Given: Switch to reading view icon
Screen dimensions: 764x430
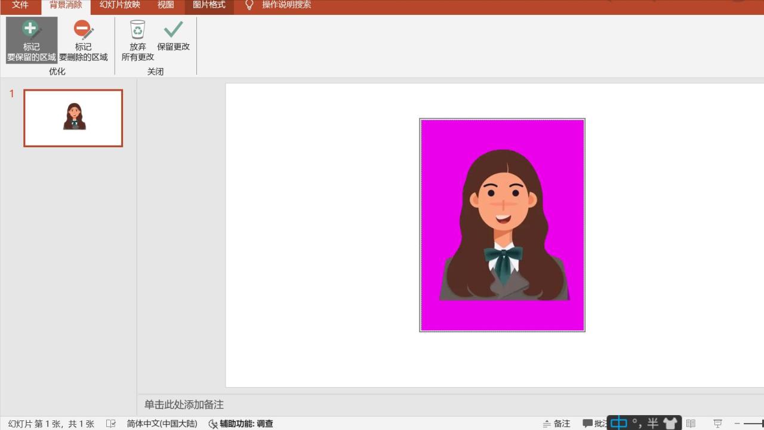Looking at the screenshot, I should click(x=691, y=423).
